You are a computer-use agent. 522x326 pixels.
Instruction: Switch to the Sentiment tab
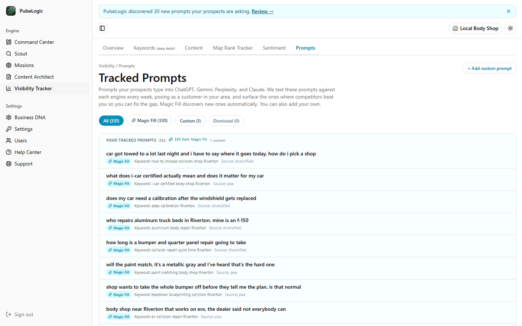pos(274,48)
